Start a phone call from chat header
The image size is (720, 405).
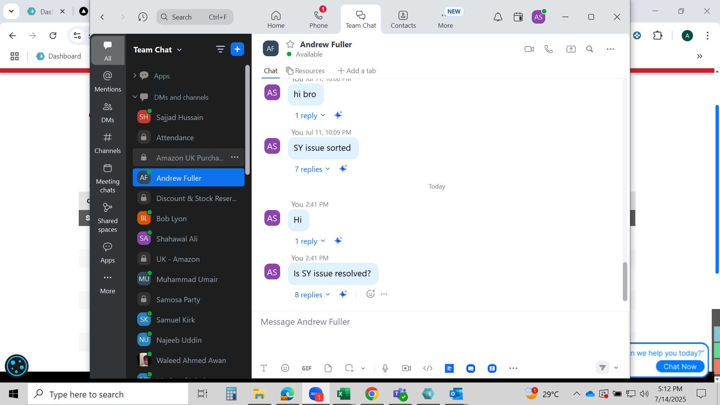tap(549, 49)
